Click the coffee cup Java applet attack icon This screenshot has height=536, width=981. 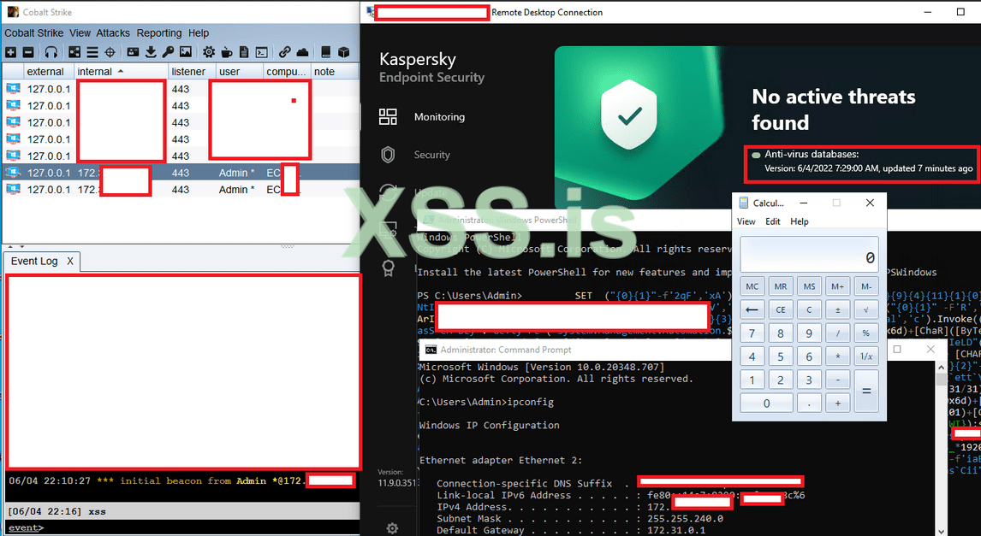pos(227,52)
